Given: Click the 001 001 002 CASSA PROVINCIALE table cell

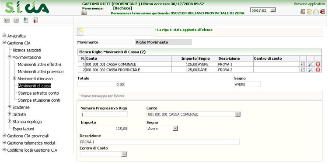Looking at the screenshot, I should click(x=128, y=70).
